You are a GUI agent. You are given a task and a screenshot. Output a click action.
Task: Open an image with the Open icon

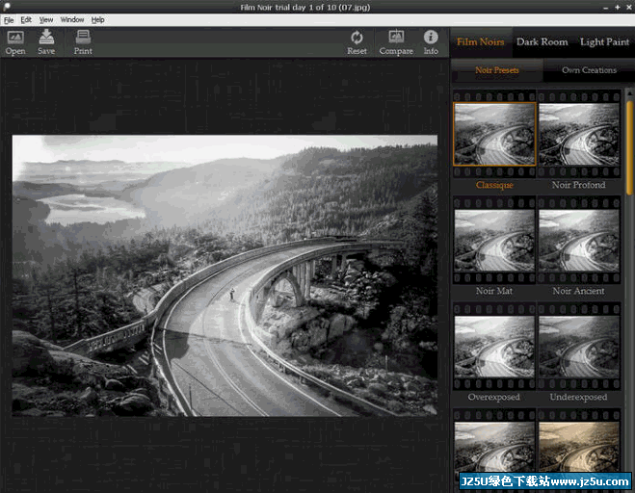tap(15, 42)
